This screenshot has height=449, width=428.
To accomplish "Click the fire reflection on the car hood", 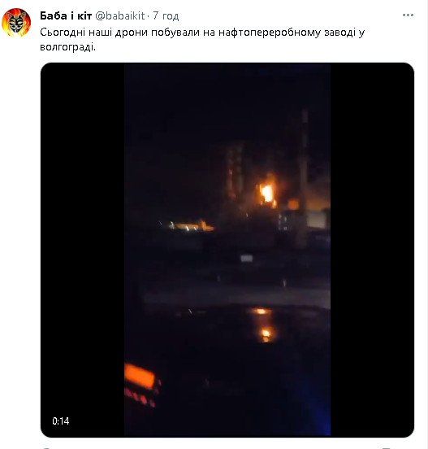I will coord(263,325).
